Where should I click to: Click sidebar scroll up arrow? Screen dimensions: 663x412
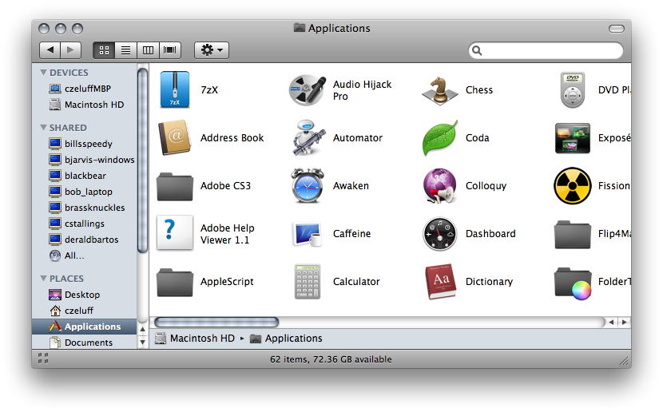143,329
